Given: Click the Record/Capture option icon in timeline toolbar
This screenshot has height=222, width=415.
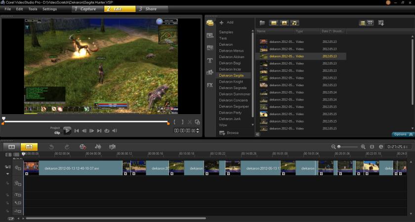Looking at the screenshot, I should [x=83, y=147].
